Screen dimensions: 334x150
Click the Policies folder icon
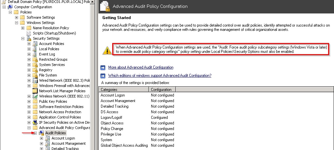(16, 12)
